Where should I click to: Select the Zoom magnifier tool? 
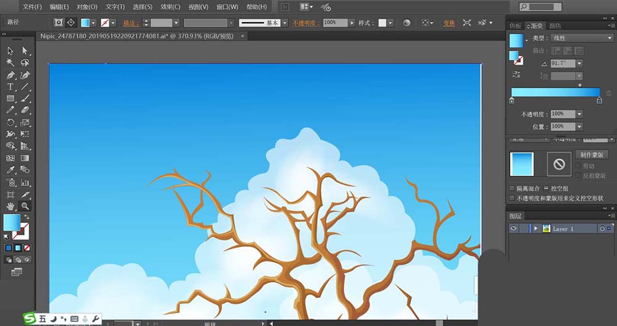(25, 206)
